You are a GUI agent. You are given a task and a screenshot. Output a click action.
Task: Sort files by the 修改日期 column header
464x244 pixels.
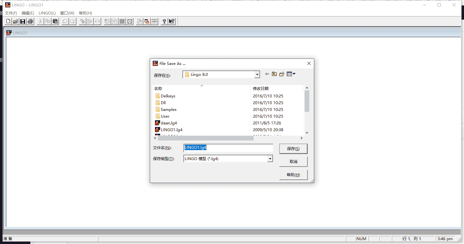(277, 88)
